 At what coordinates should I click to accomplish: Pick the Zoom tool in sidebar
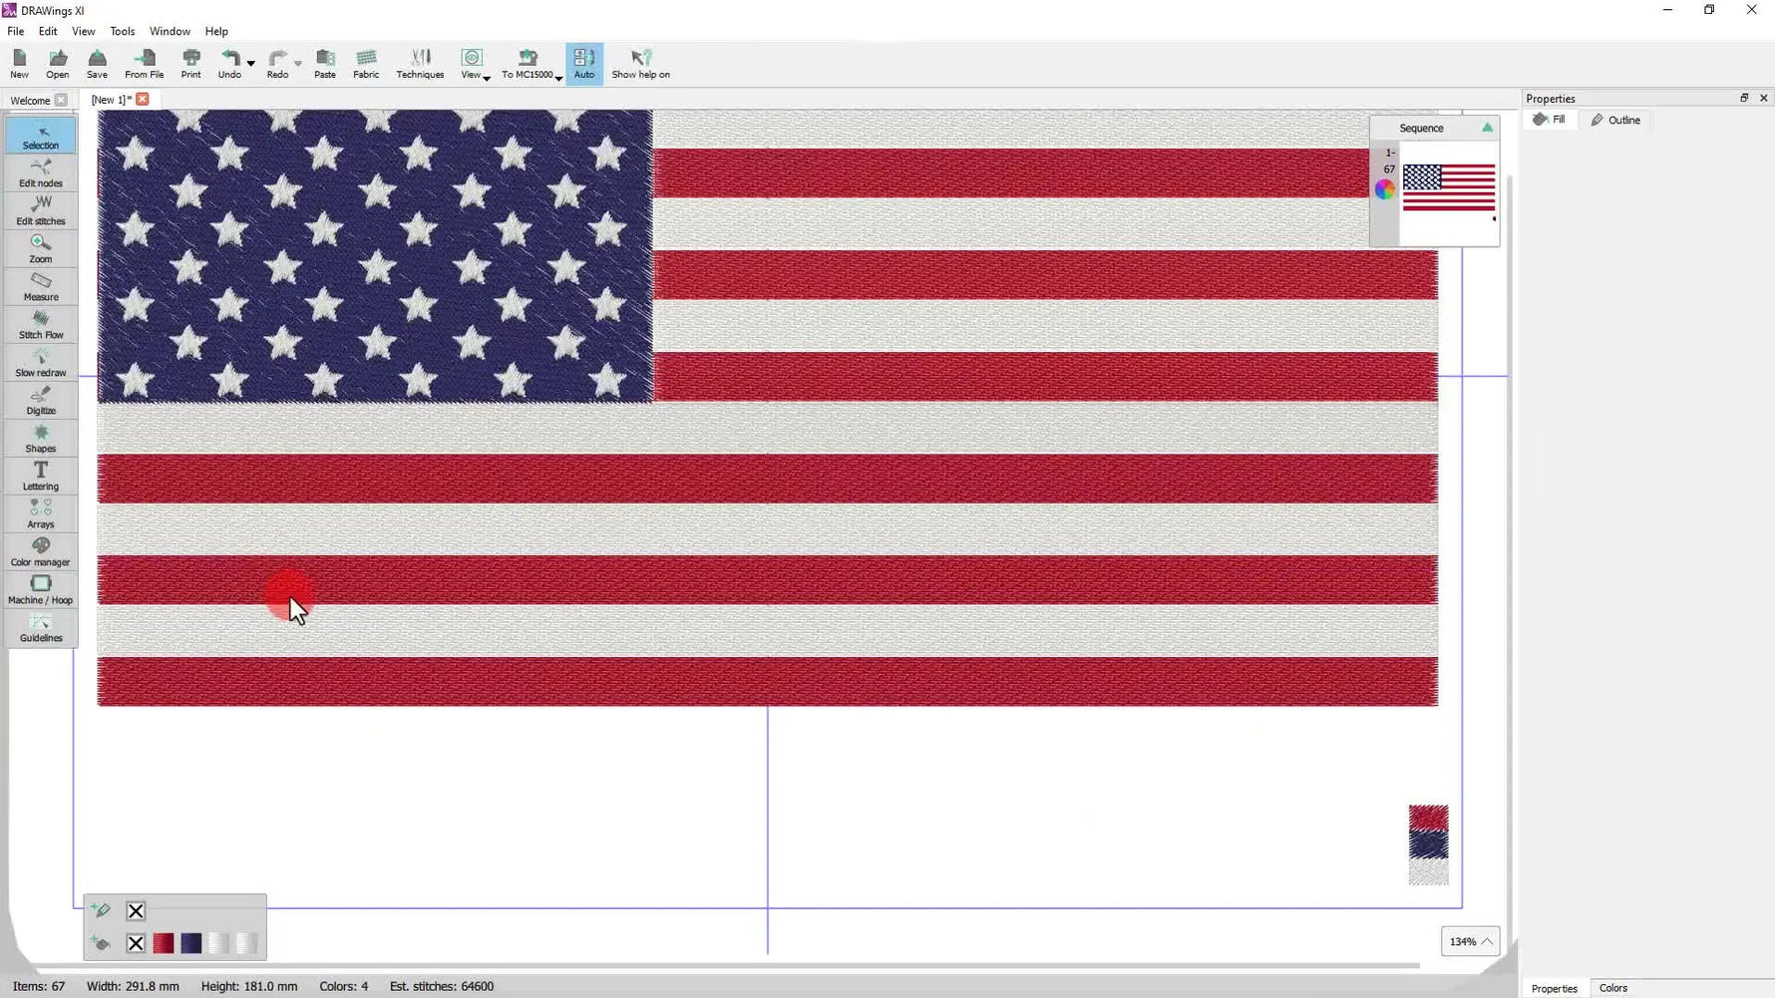[x=41, y=248]
